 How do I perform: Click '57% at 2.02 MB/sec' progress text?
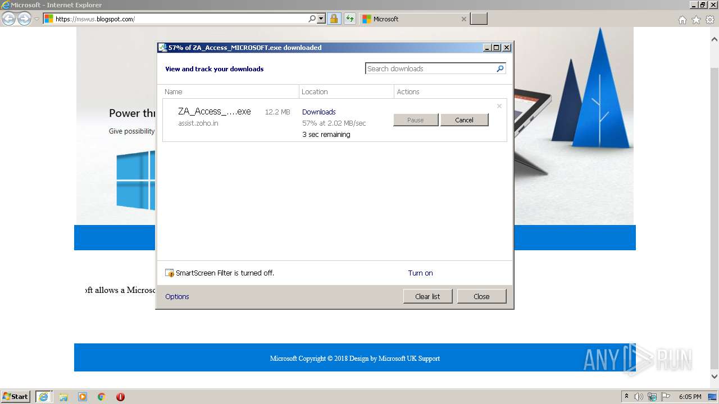[x=334, y=123]
